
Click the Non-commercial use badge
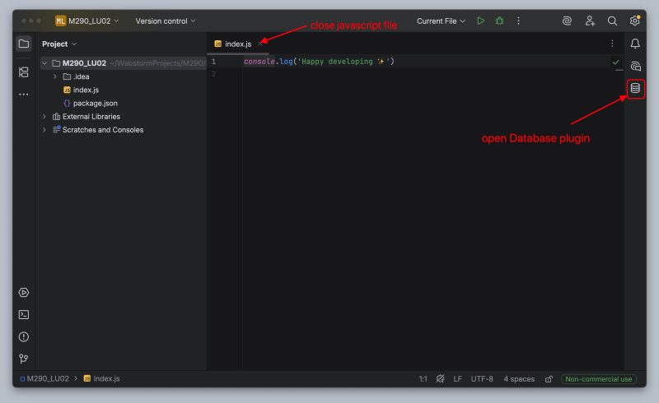(599, 379)
